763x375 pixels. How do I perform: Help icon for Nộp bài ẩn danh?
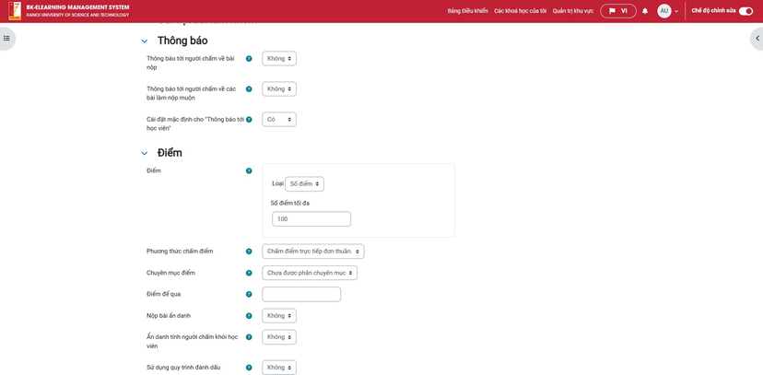249,316
